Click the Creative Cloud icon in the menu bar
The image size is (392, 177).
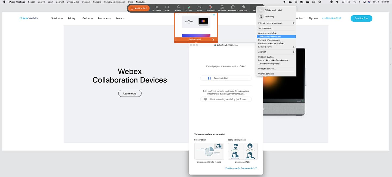[313, 2]
